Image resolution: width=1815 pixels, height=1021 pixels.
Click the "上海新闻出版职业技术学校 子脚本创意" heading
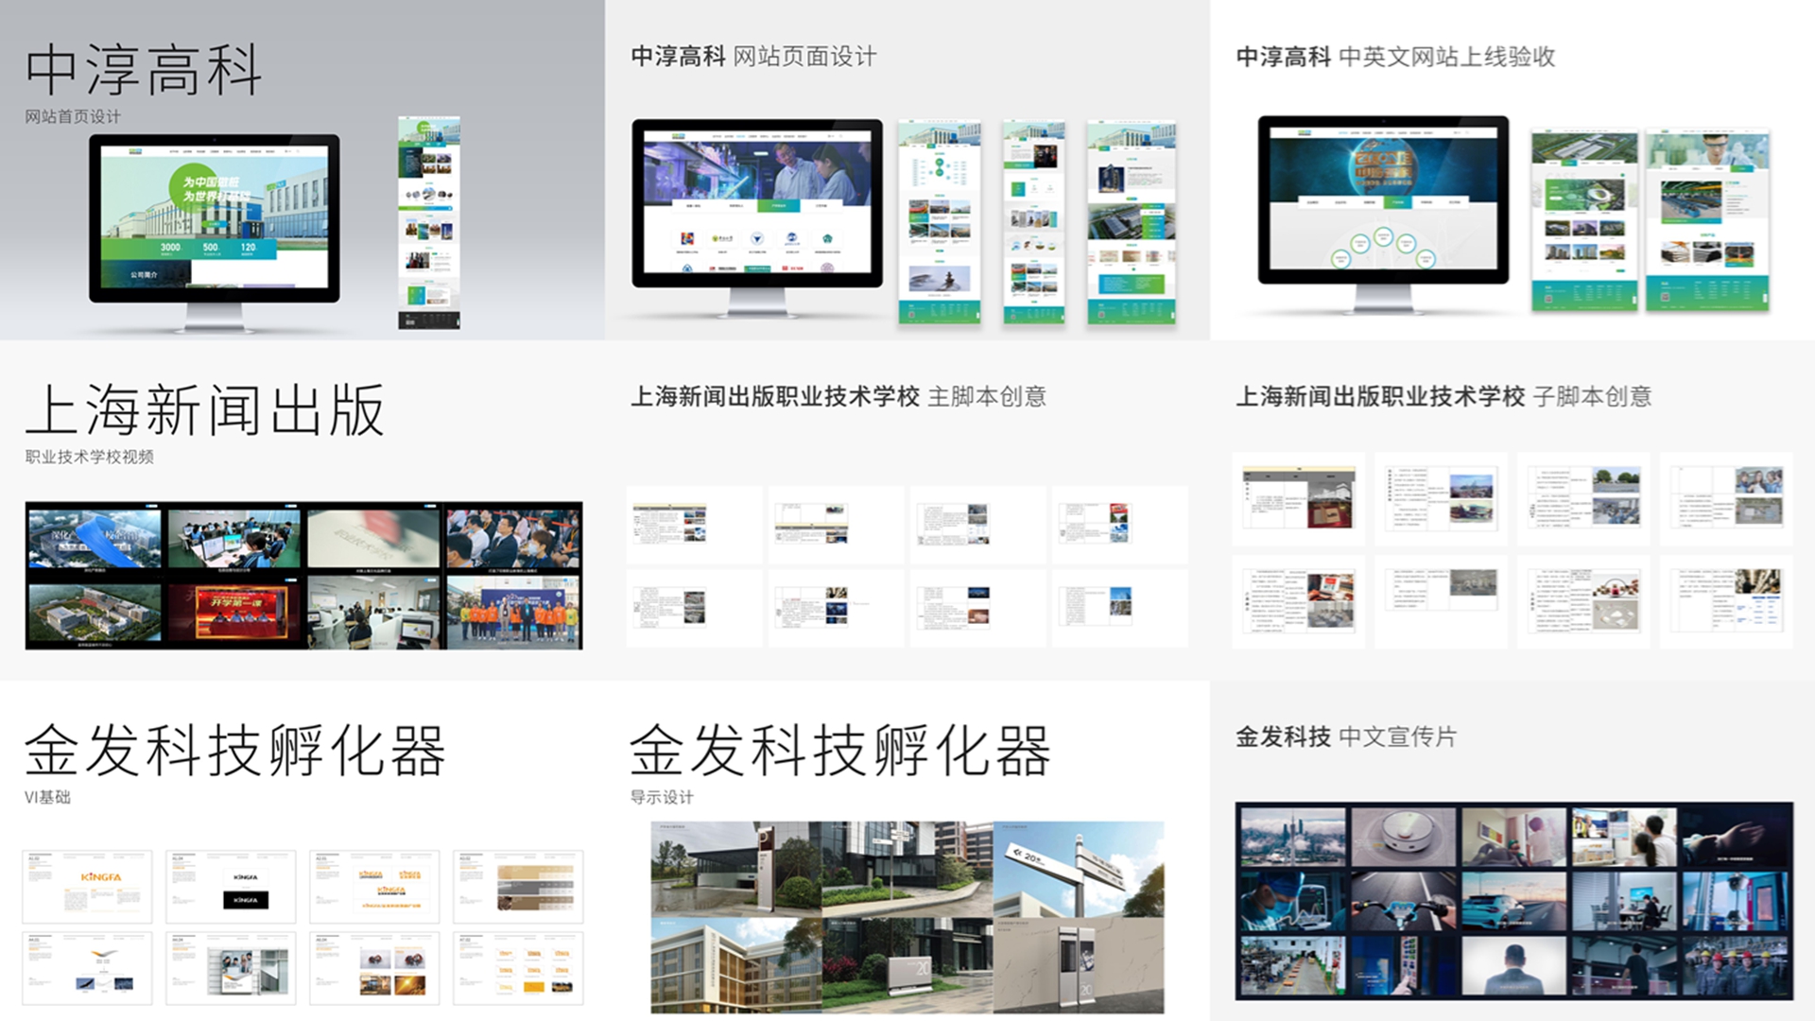coord(1443,397)
